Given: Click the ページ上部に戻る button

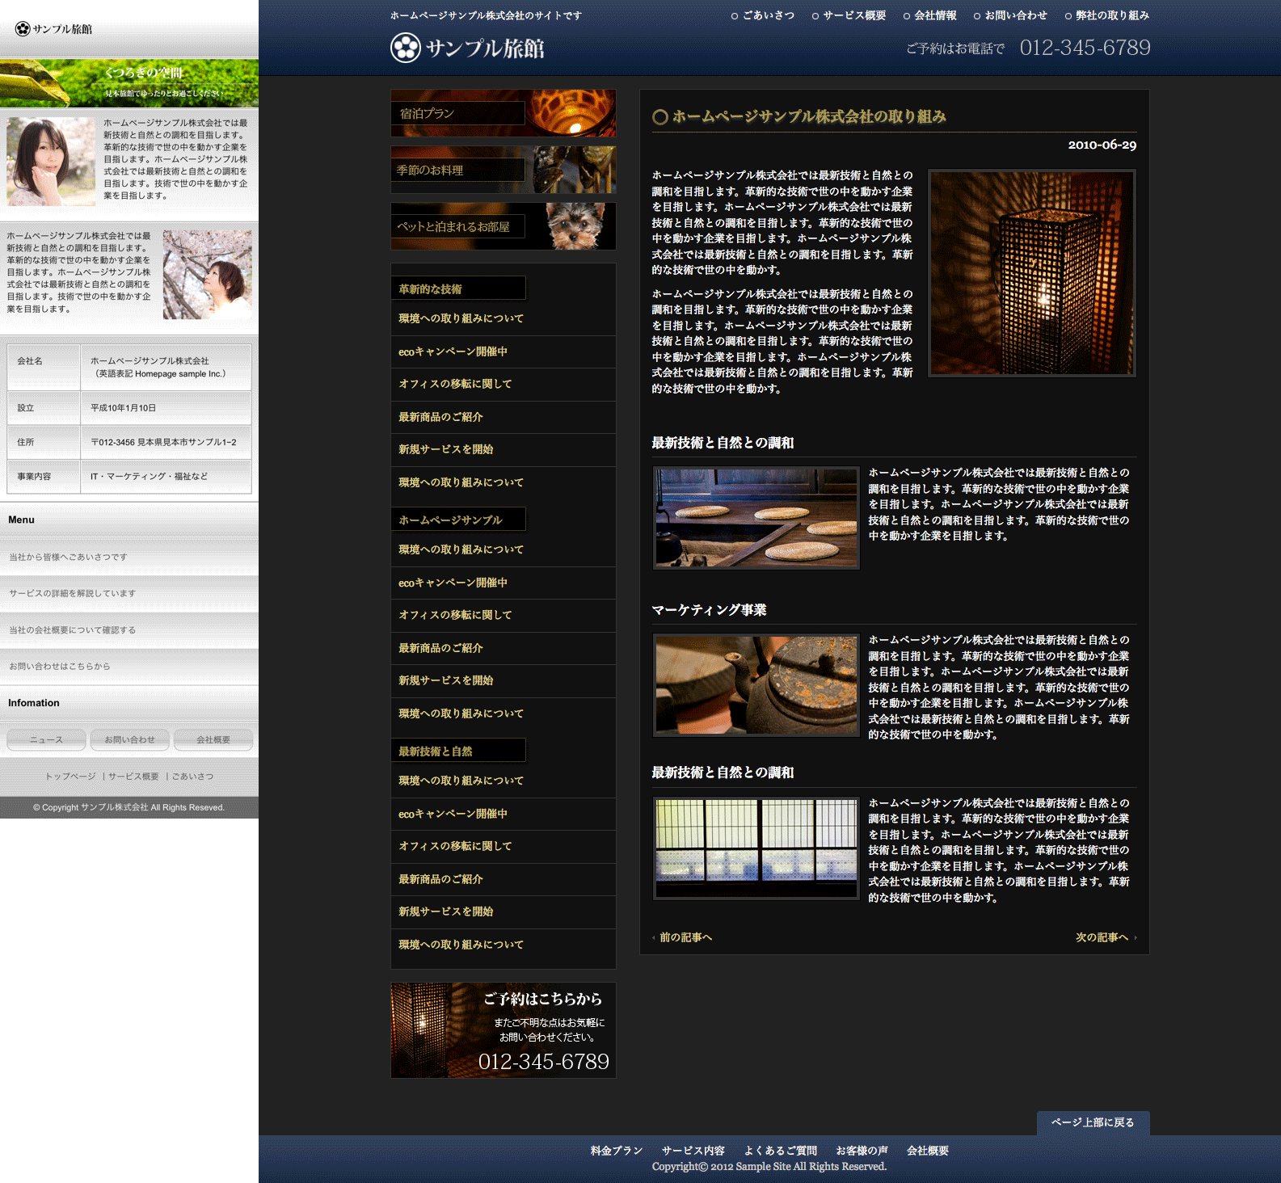Looking at the screenshot, I should pyautogui.click(x=1092, y=1122).
